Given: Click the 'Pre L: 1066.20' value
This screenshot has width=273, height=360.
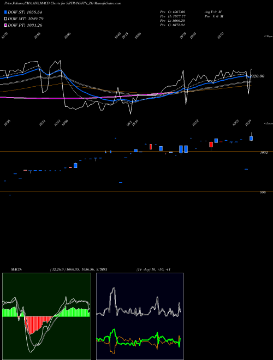Looking at the screenshot, I should pos(173,21).
